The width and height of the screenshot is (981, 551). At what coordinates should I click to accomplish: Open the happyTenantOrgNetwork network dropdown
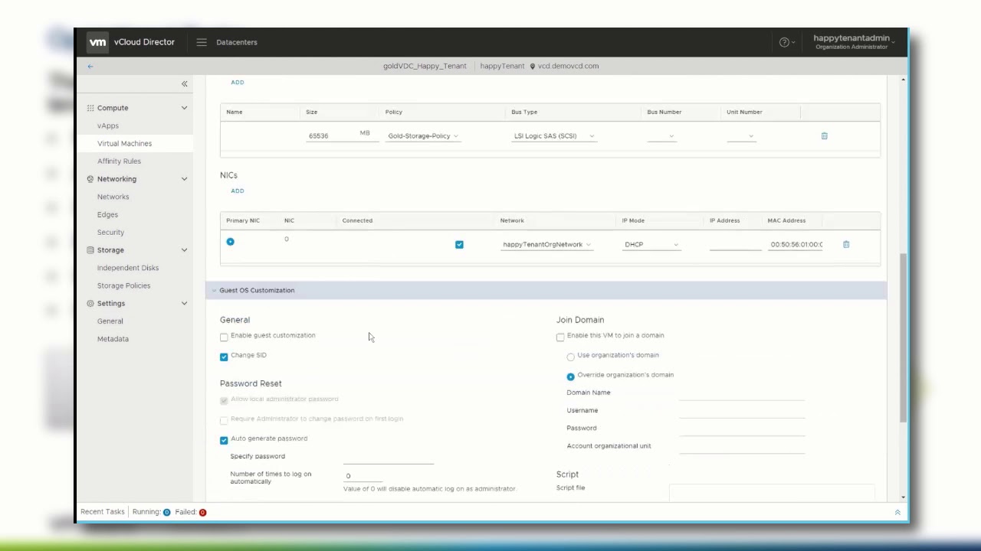tap(546, 245)
